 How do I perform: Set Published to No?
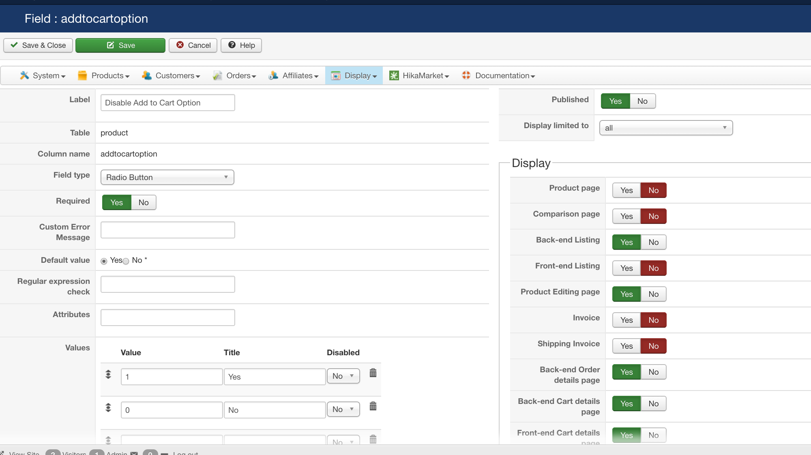pyautogui.click(x=642, y=101)
